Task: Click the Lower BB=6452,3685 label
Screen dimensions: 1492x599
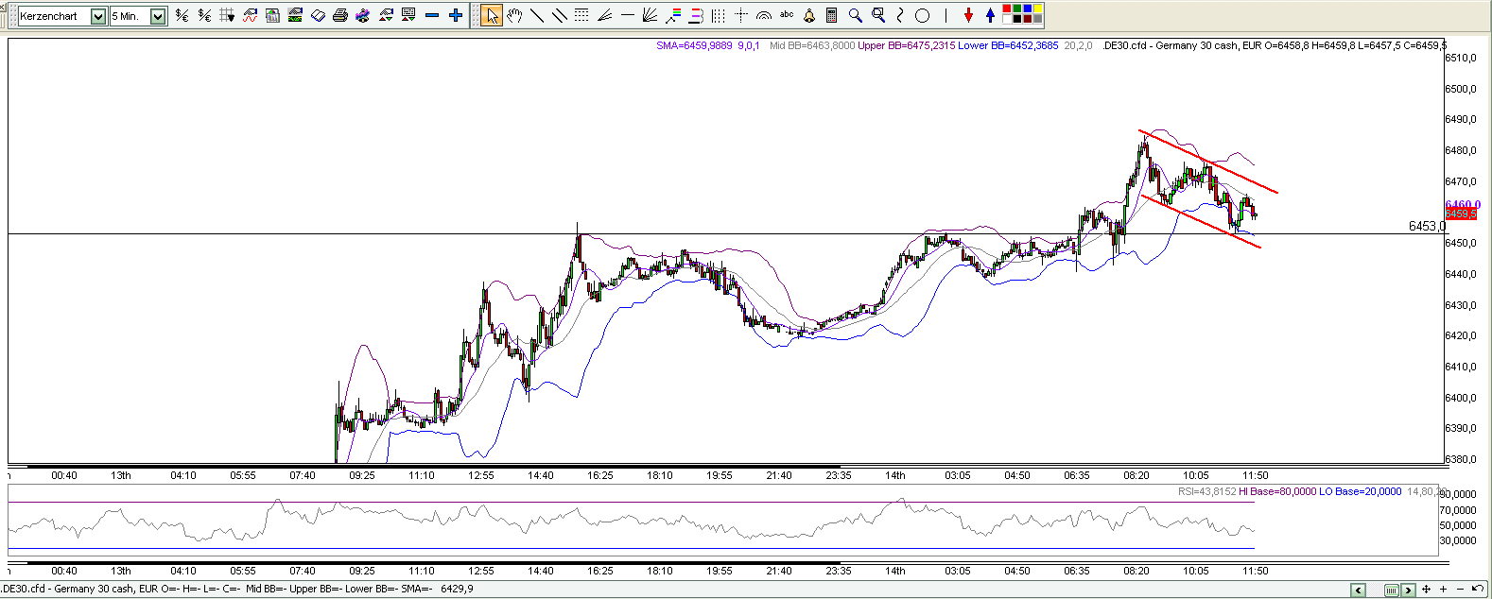Action: (1008, 45)
